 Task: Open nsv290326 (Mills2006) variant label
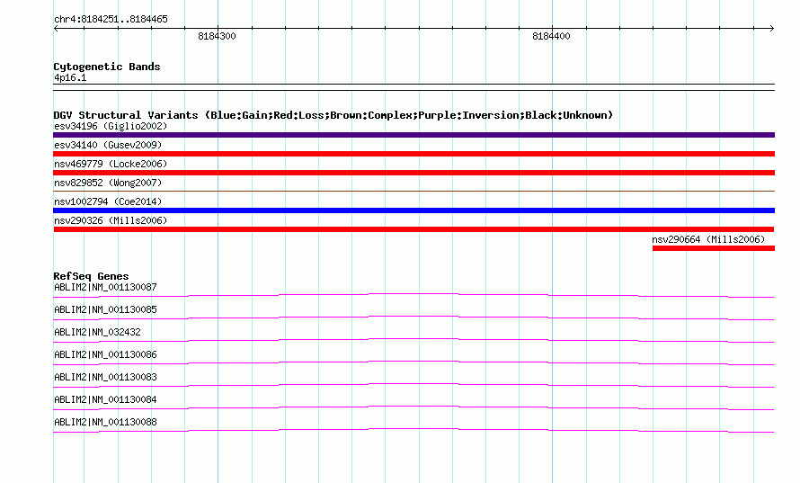pyautogui.click(x=111, y=220)
